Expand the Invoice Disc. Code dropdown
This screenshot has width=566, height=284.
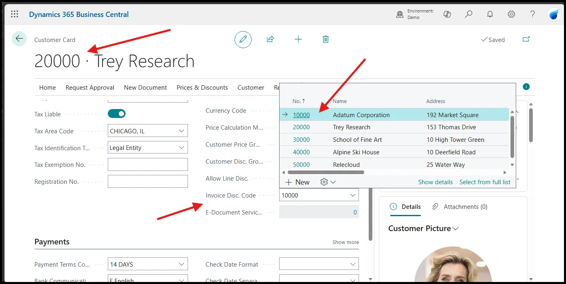coord(352,195)
